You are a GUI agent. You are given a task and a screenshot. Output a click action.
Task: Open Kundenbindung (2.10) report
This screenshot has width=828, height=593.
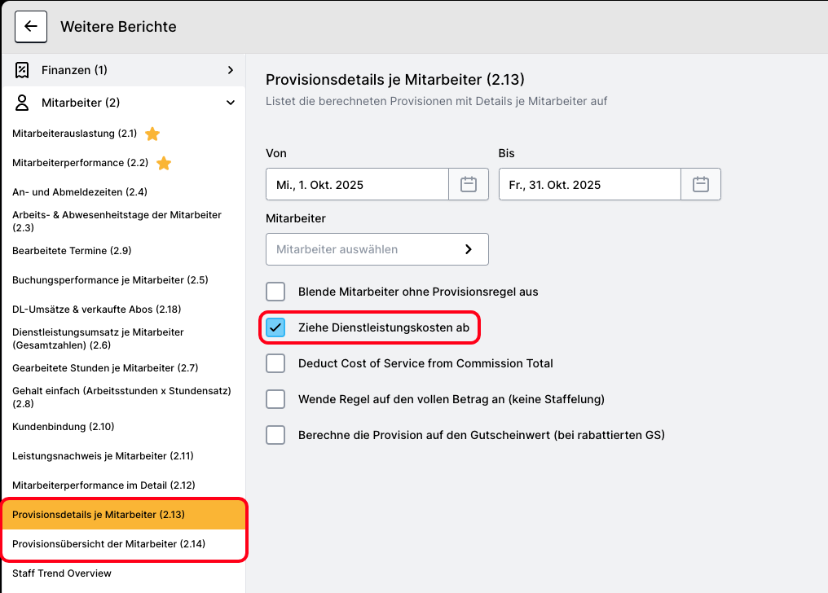[63, 426]
